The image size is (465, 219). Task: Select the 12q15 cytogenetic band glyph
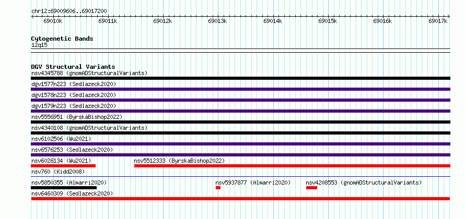[241, 51]
